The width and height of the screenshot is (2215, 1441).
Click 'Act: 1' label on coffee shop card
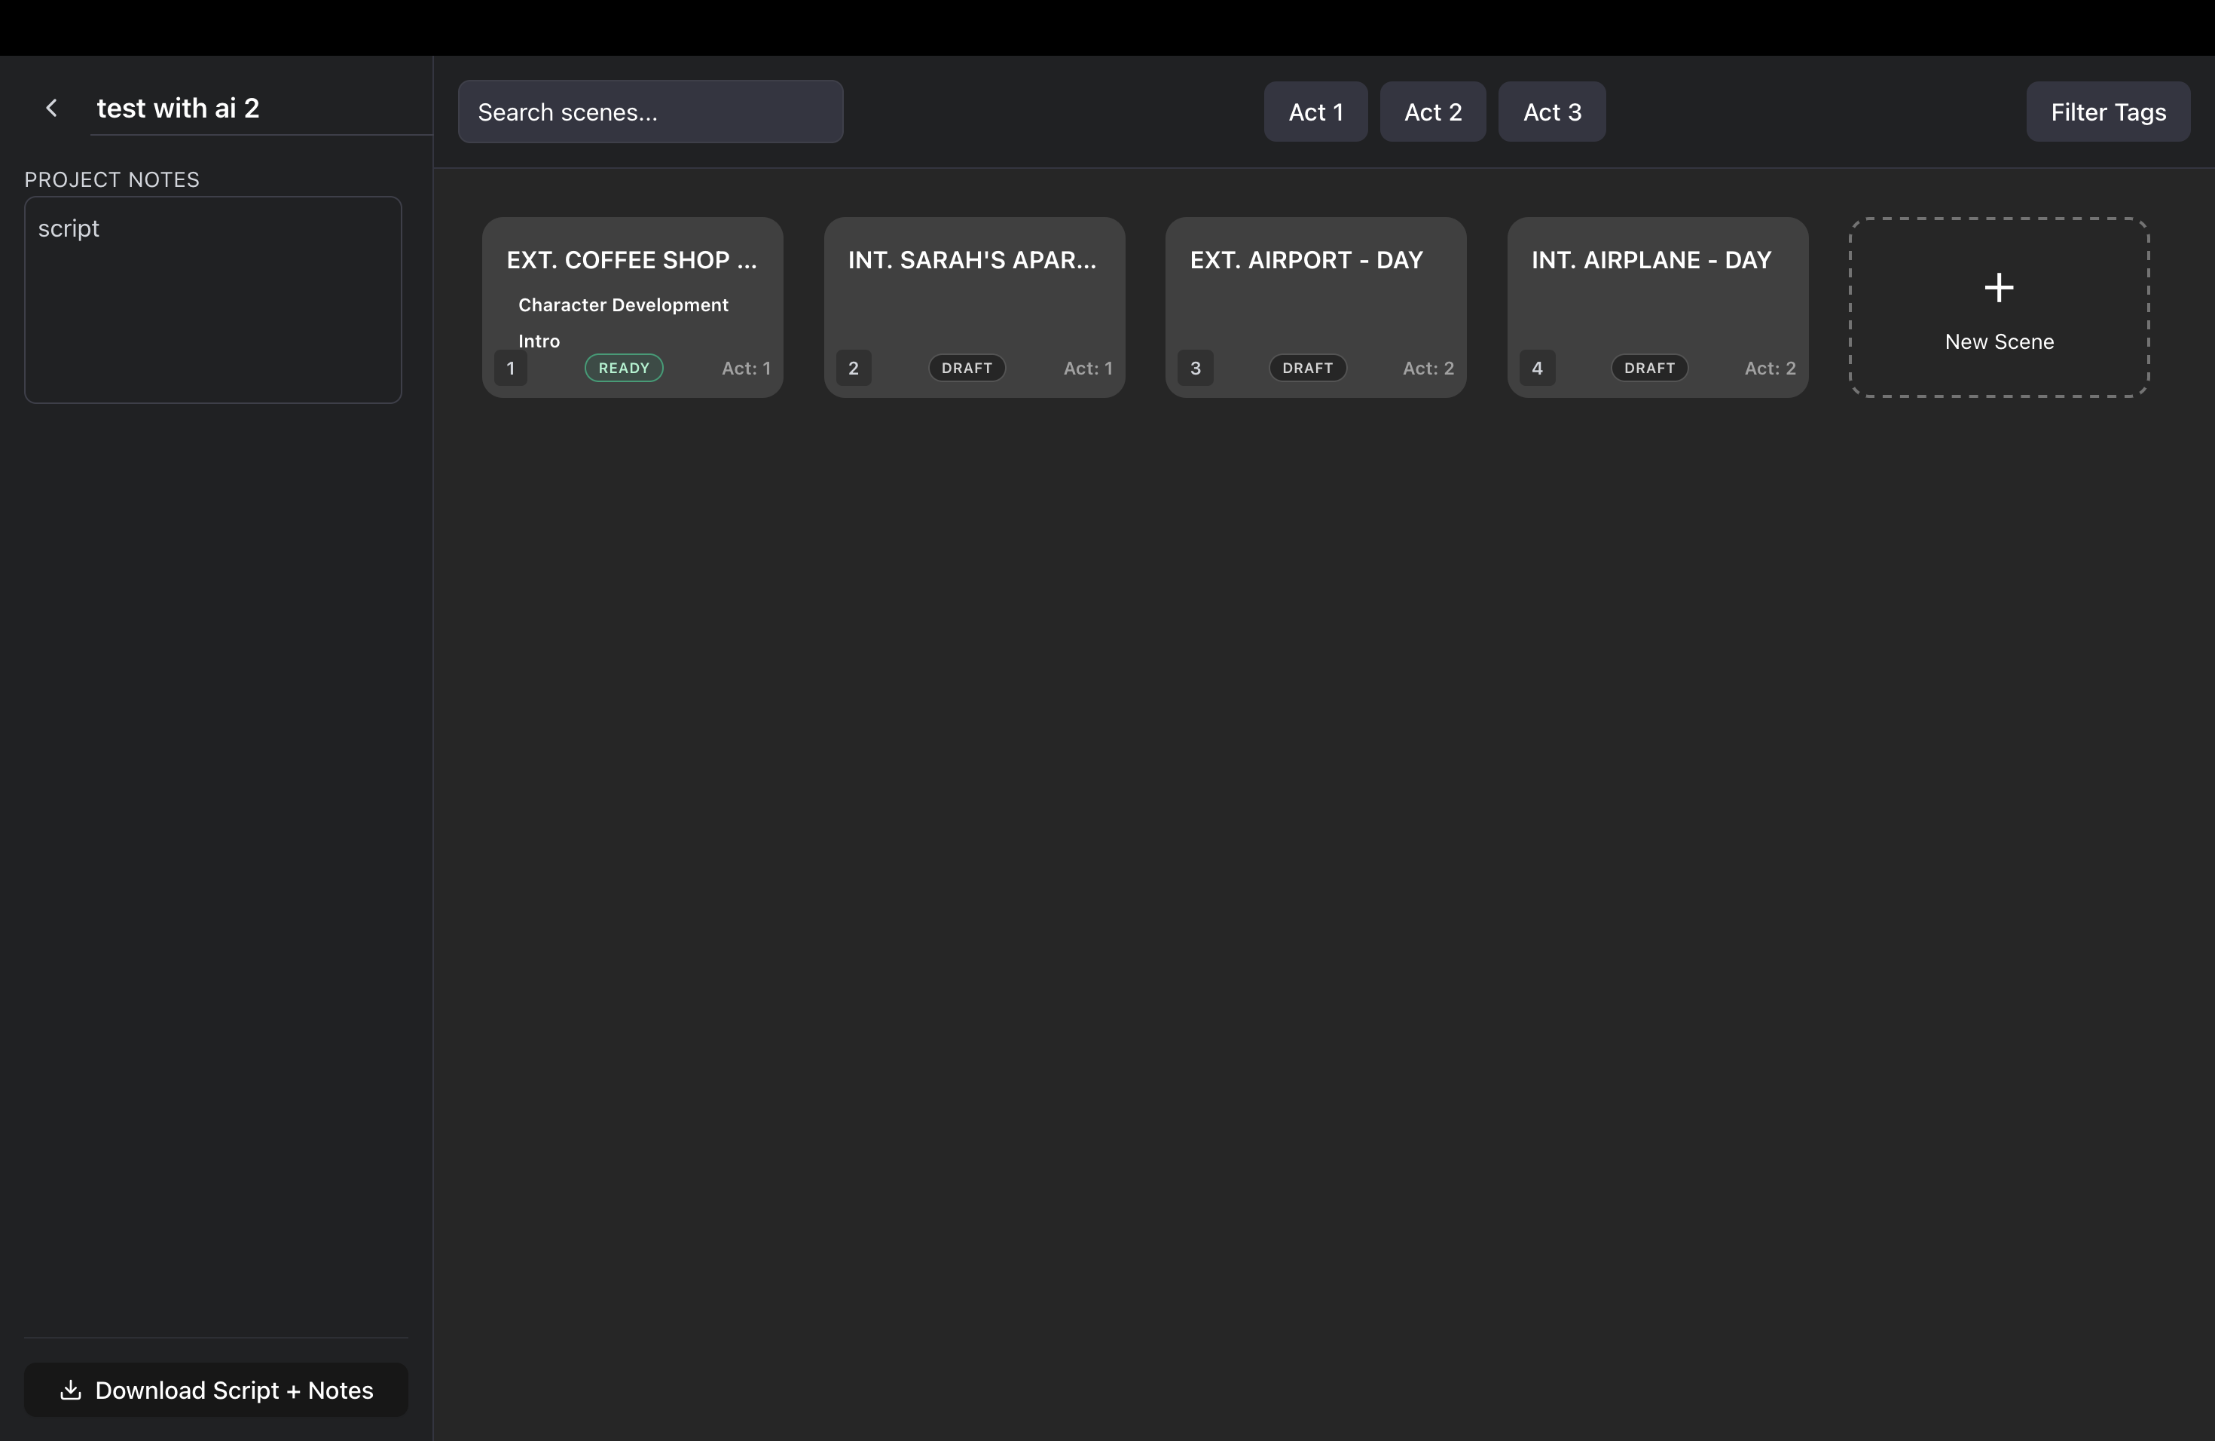(x=745, y=368)
